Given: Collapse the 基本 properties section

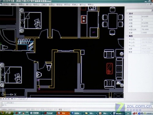Looking at the screenshot, I should click(127, 13).
